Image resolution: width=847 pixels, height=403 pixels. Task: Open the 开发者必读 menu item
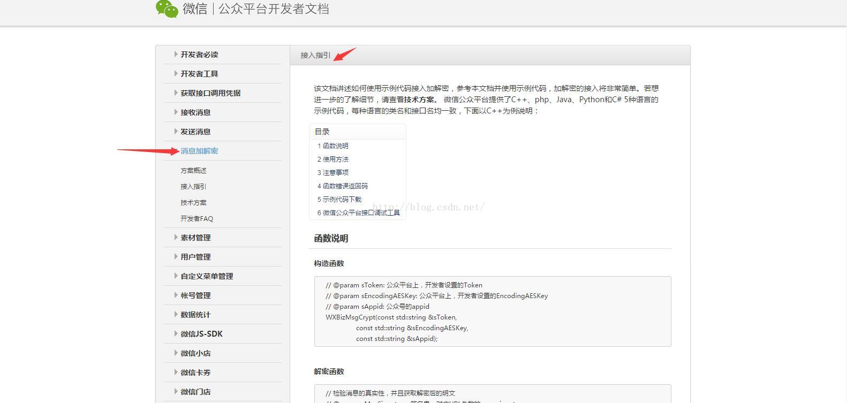click(199, 55)
